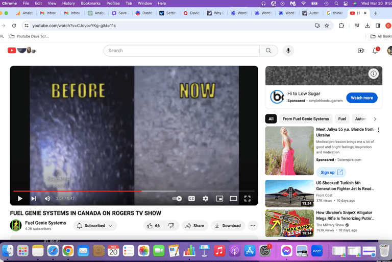
Task: Open SnipeX Alligator Mega Rifle video thumbnail
Action: [x=289, y=223]
